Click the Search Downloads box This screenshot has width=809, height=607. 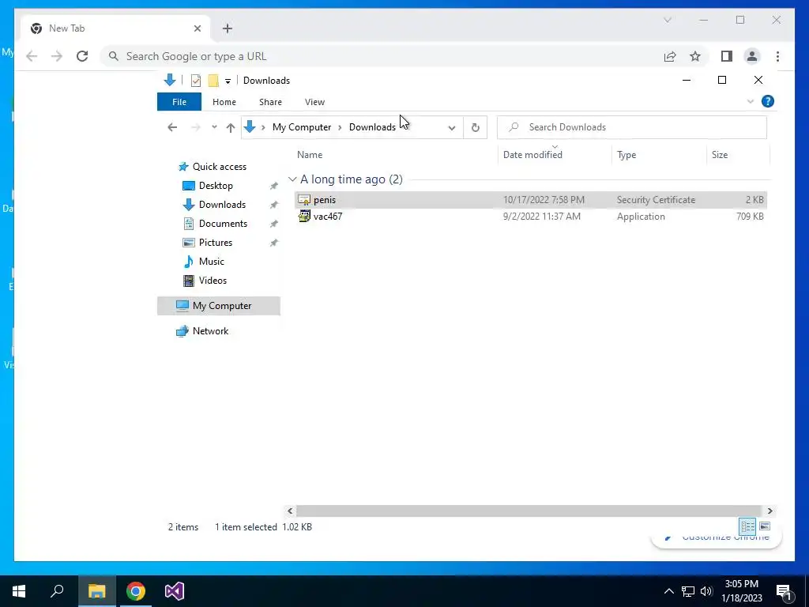tap(631, 127)
